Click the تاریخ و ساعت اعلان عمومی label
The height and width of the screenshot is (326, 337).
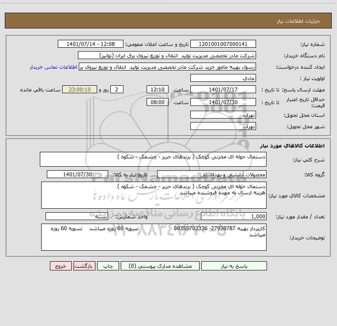[x=157, y=44]
